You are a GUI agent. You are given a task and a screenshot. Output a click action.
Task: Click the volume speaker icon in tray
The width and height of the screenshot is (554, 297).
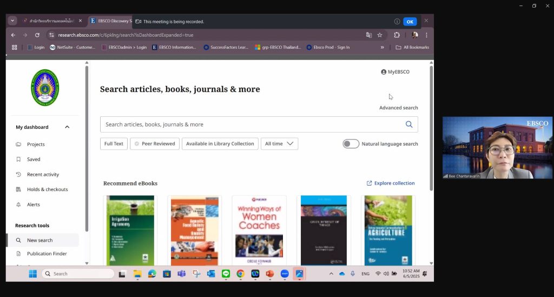click(386, 274)
